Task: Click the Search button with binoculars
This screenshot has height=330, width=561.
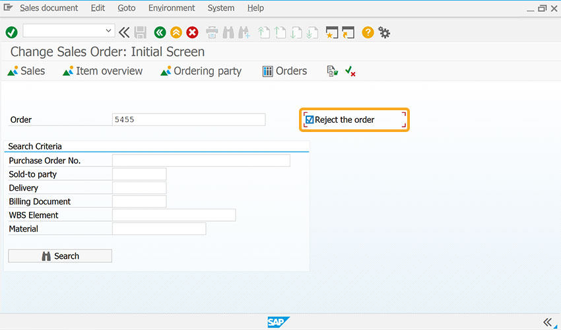Action: click(x=60, y=256)
